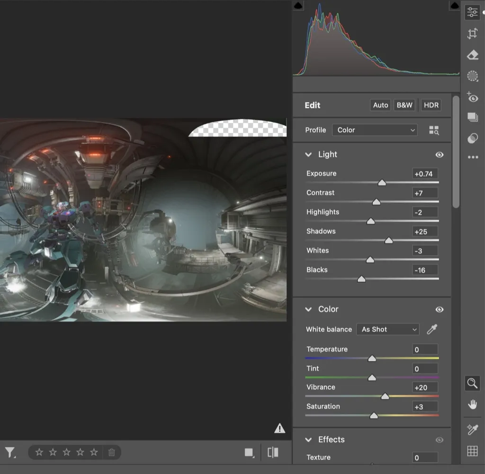Click the Highlights value field -2
Viewport: 485px width, 474px height.
pos(425,213)
